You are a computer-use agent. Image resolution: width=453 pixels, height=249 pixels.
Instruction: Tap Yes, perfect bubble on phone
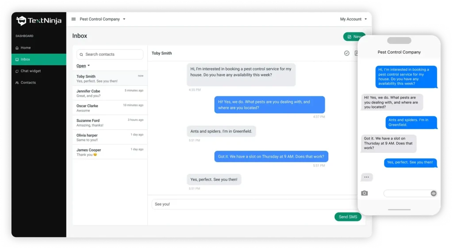click(x=410, y=163)
